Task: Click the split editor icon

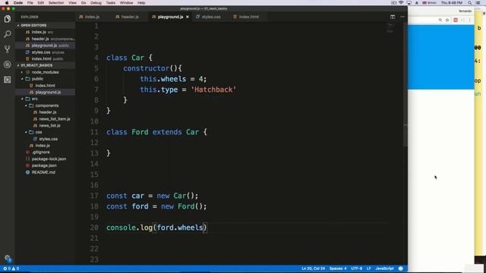Action: click(393, 17)
